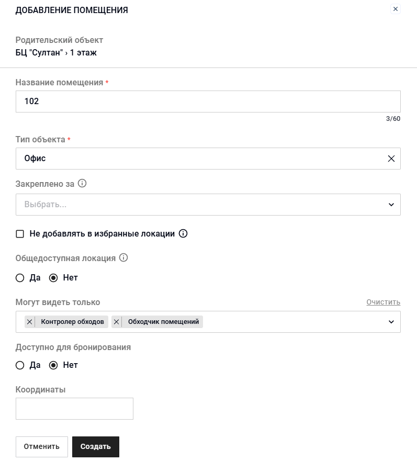Expand the Закреплено за dropdown arrow
The height and width of the screenshot is (461, 417).
(391, 205)
